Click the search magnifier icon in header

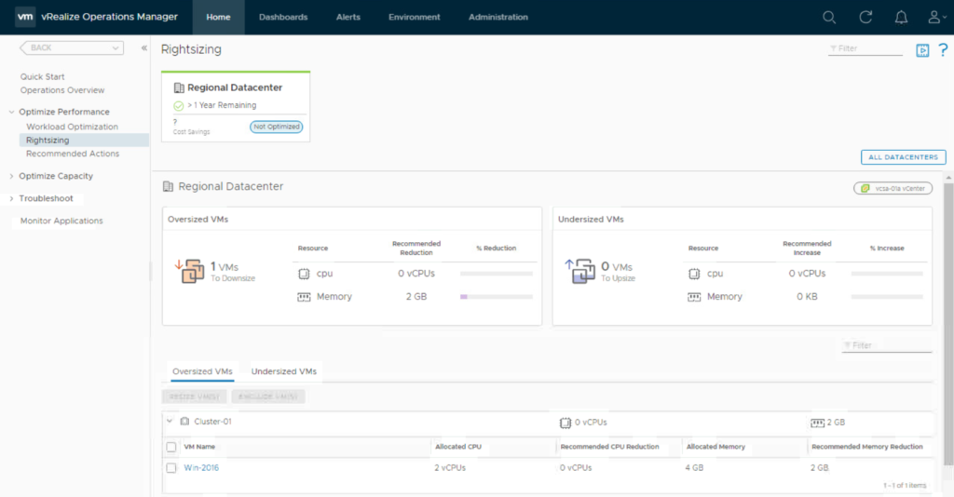click(829, 17)
